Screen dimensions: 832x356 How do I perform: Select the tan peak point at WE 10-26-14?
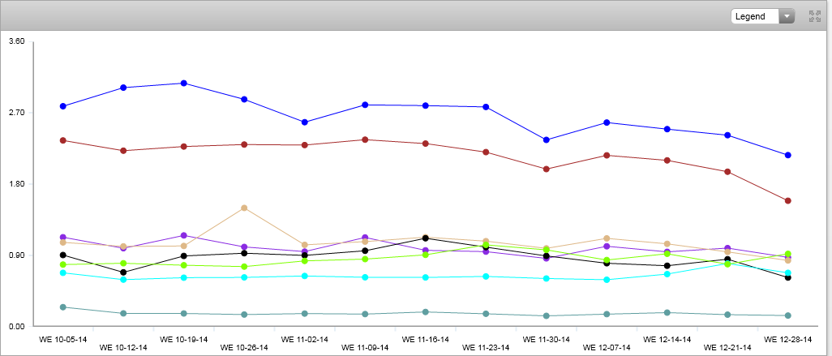[x=244, y=208]
